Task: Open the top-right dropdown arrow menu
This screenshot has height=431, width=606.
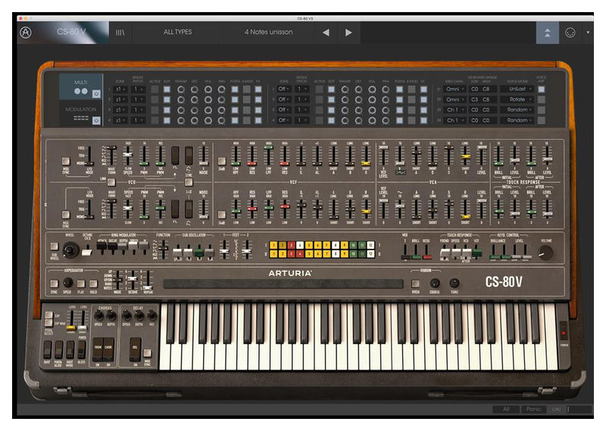Action: click(x=588, y=33)
